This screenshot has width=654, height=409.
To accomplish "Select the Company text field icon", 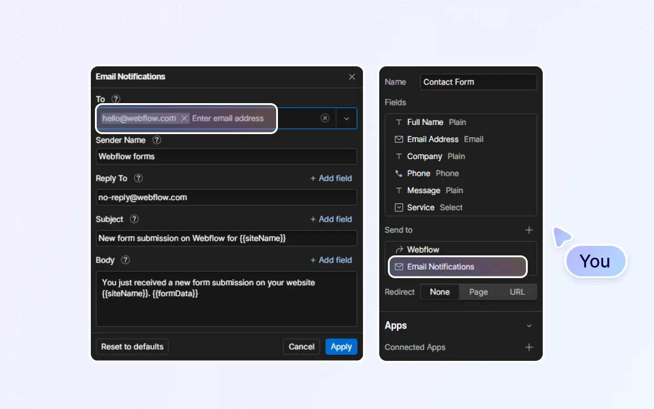I will 399,156.
